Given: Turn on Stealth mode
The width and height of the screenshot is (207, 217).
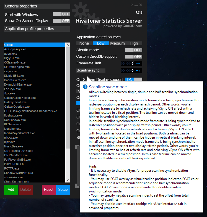Looking at the screenshot, I should tap(133, 50).
